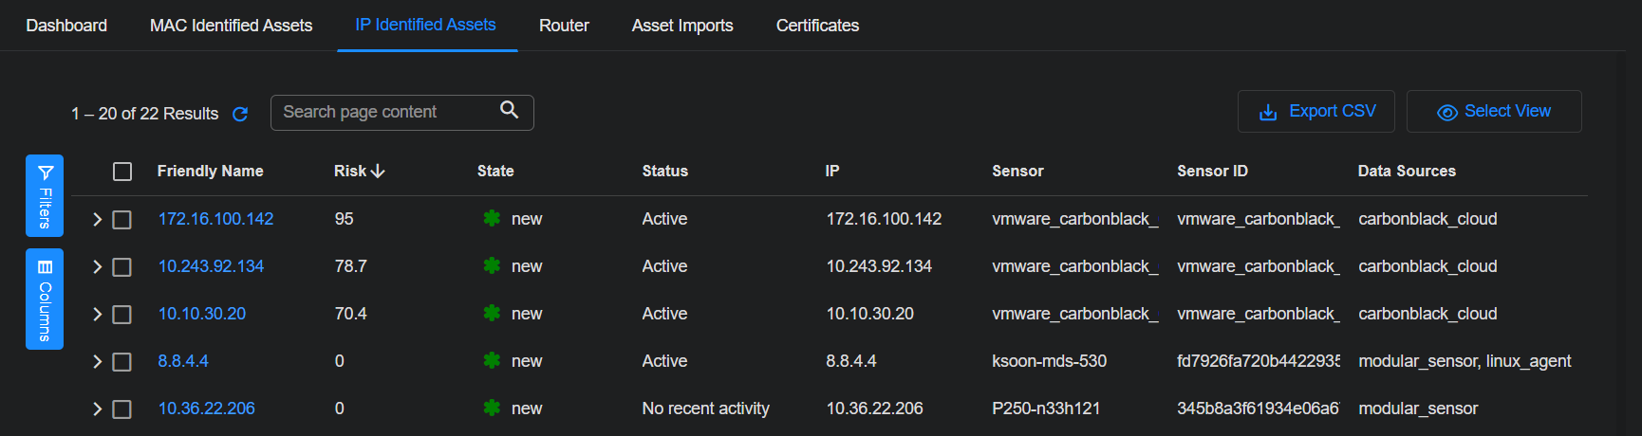
Task: Click the green new-state icon for 8.8.4.4
Action: [492, 361]
